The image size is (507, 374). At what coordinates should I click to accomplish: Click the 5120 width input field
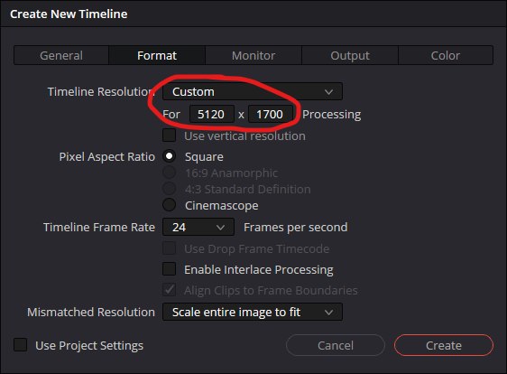point(212,115)
